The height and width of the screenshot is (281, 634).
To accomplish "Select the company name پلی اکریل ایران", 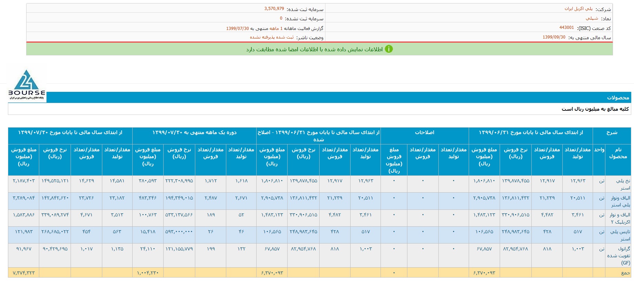I will (x=579, y=9).
